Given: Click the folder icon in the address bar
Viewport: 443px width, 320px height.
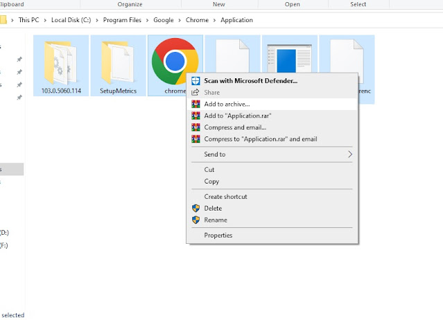Looking at the screenshot, I should [3, 20].
